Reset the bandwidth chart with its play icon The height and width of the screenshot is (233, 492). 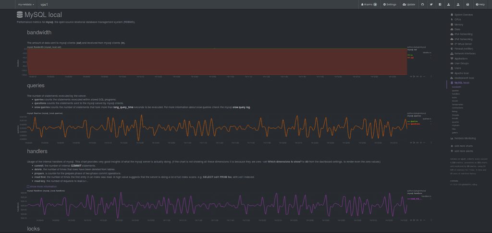414,76
